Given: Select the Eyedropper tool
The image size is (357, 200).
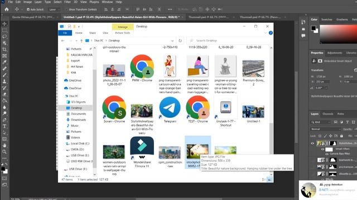Looking at the screenshot, I should [4, 62].
